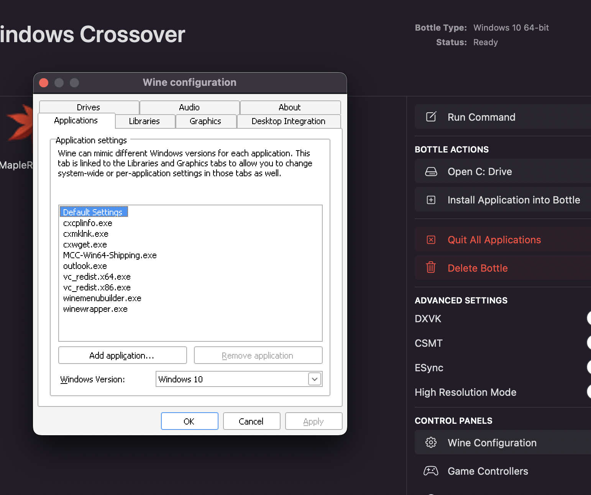Click the Quit All Applications X icon
The image size is (591, 495).
[431, 240]
